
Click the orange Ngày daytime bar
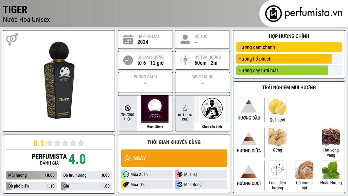pos(174,158)
